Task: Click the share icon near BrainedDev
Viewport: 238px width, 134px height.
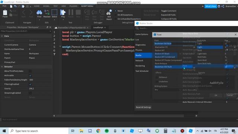Action: pos(223,6)
